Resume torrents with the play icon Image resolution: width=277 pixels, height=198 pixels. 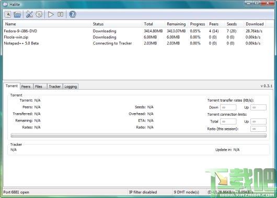(51, 14)
